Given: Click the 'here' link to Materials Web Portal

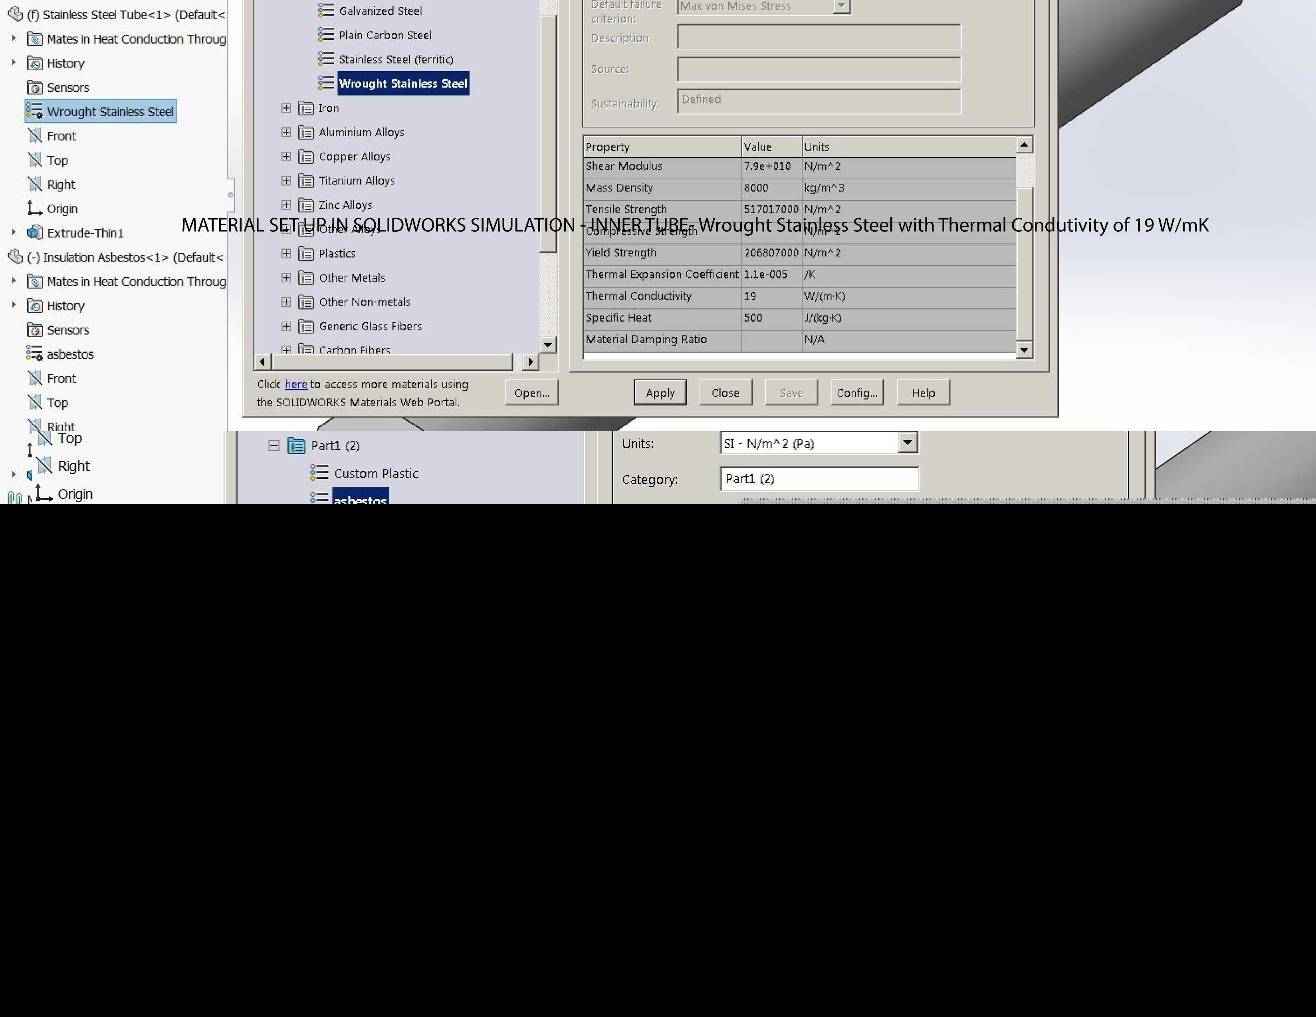Looking at the screenshot, I should 296,384.
